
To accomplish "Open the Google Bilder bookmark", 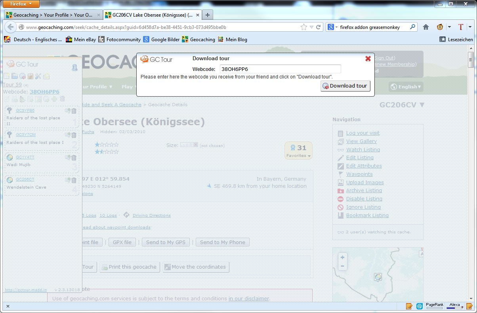I will tap(161, 39).
